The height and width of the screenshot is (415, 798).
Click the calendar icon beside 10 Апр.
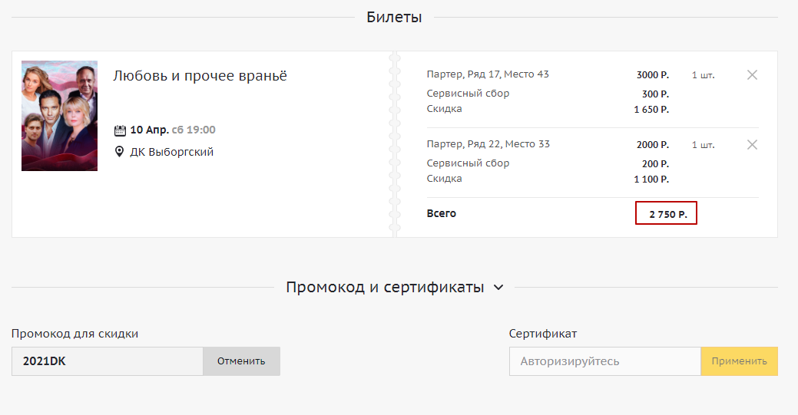(119, 130)
